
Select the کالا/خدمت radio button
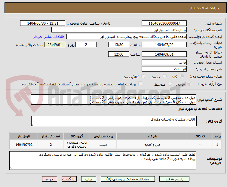(x=143, y=76)
